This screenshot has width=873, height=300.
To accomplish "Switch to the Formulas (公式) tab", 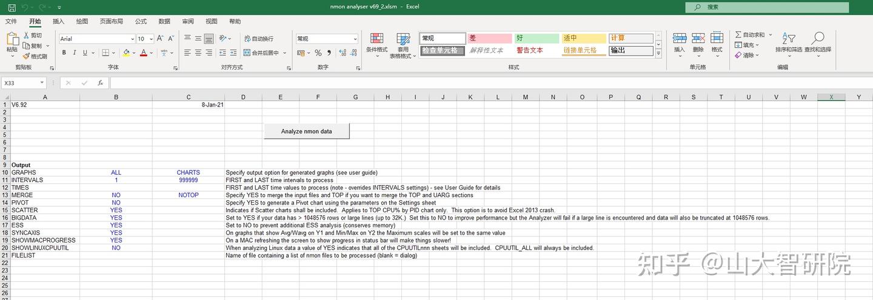I will pyautogui.click(x=141, y=21).
